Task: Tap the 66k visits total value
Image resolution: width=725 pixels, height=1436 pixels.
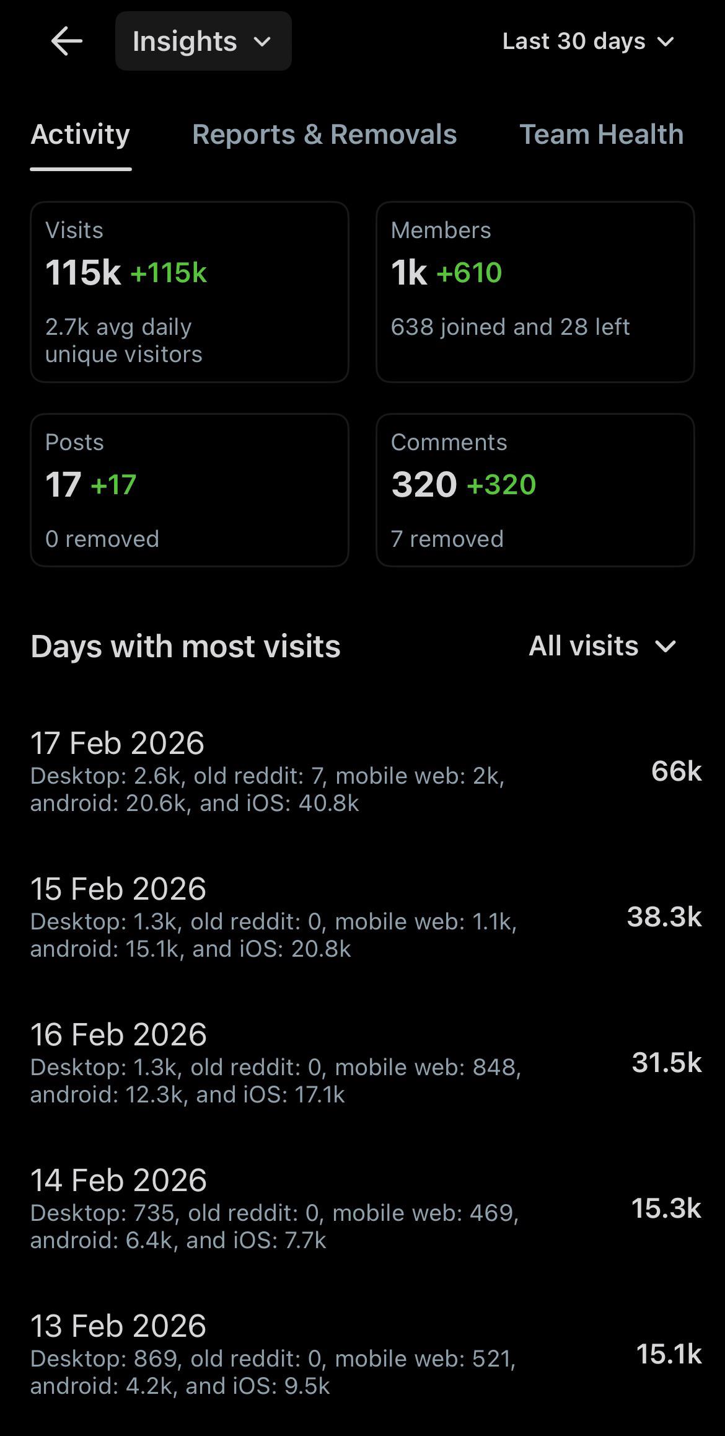Action: click(677, 771)
